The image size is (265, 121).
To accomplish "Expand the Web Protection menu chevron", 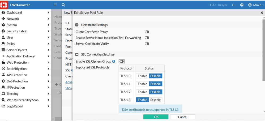I will tap(48, 63).
